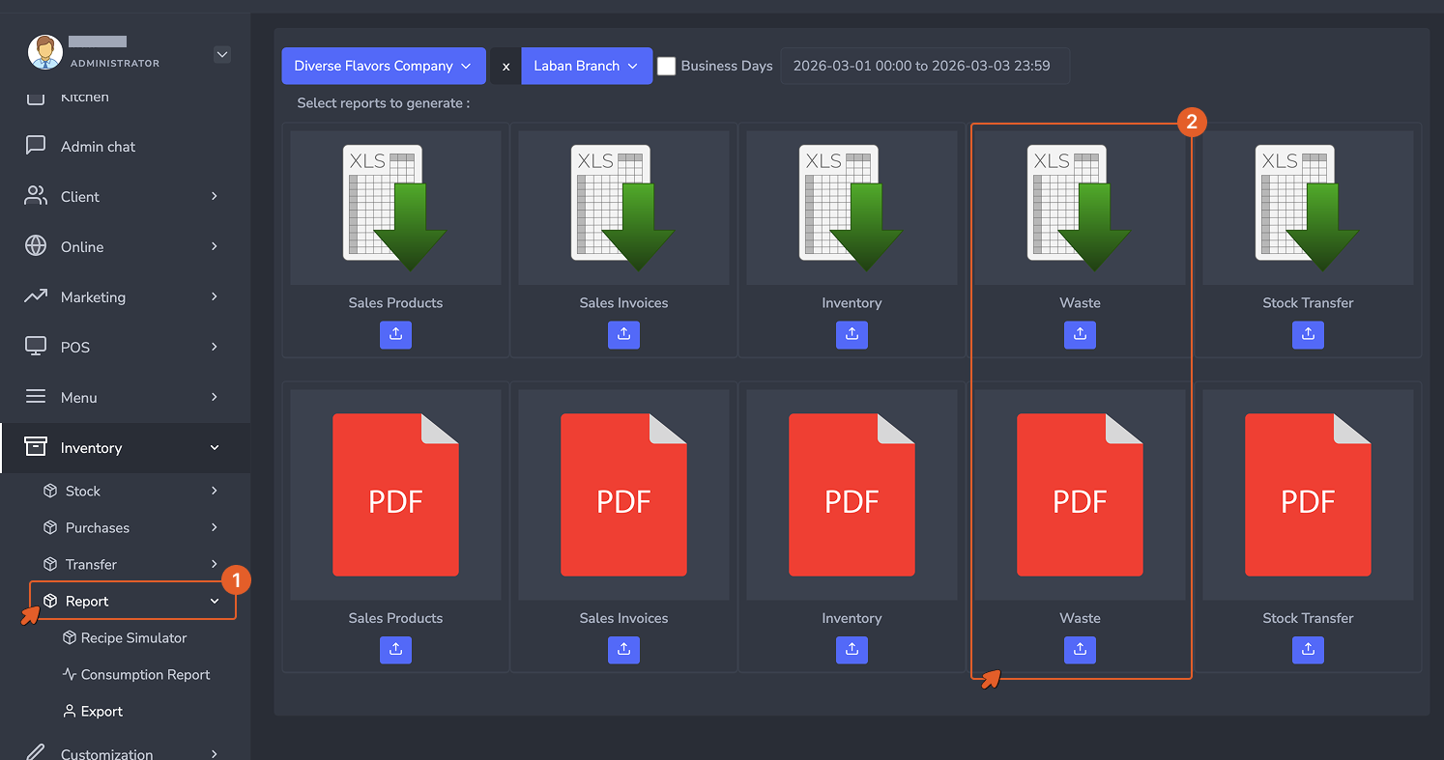This screenshot has width=1444, height=760.
Task: Expand the Online sidebar menu
Action: point(125,246)
